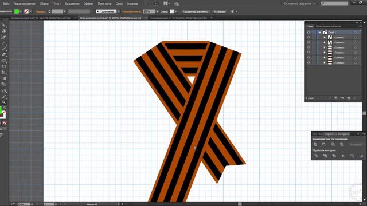Click the Обводка link in the control bar
Viewport: 367px width, 206px height.
41,11
